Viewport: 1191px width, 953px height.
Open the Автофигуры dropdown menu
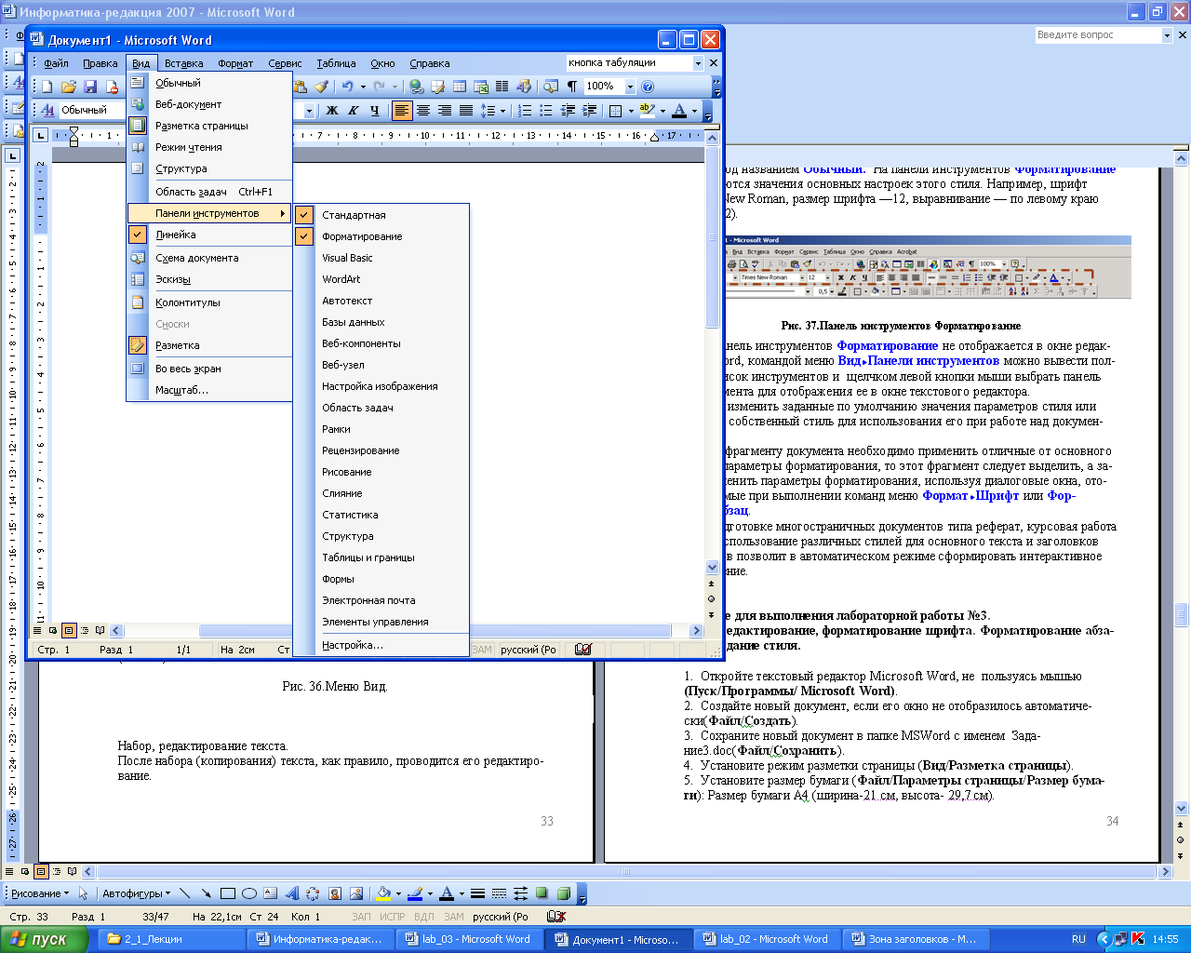pos(137,893)
